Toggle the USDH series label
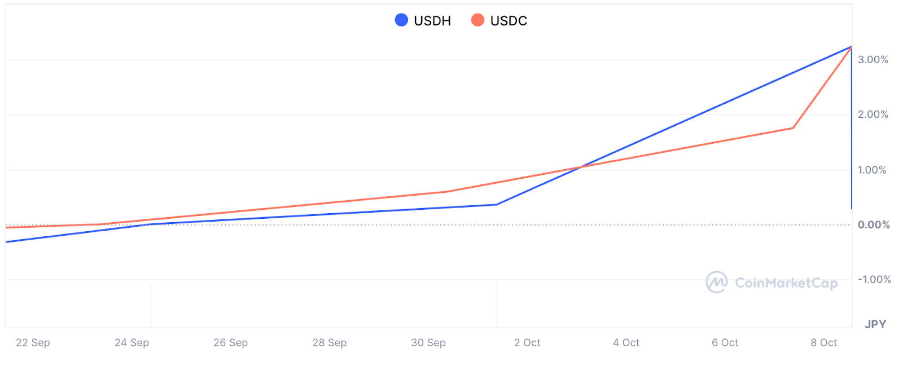Image resolution: width=903 pixels, height=366 pixels. (x=432, y=21)
